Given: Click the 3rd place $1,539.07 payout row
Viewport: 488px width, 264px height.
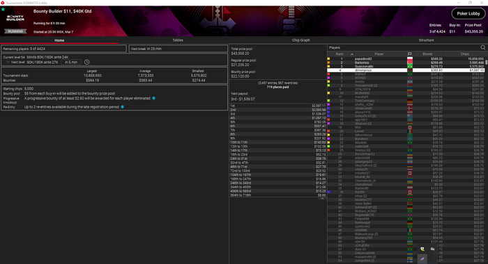Looking at the screenshot, I should [278, 114].
